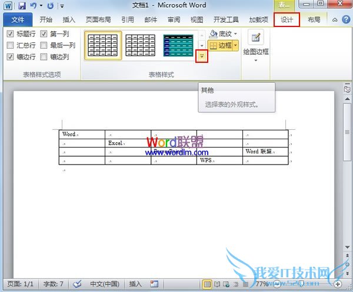Select the 设计 Design tab

tap(287, 20)
